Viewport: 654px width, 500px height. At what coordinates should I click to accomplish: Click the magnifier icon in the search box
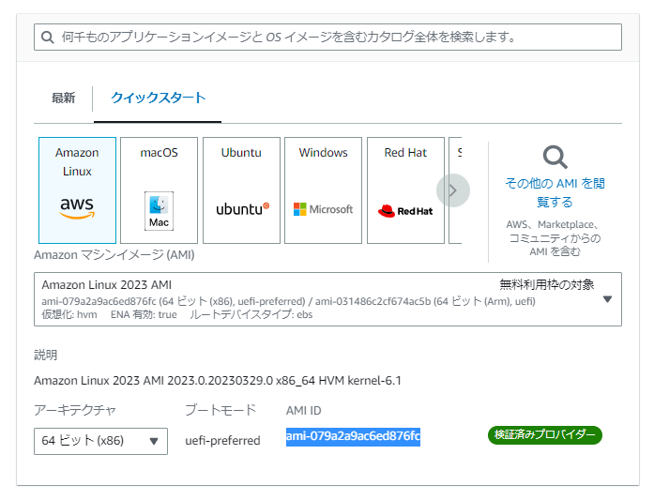click(48, 38)
